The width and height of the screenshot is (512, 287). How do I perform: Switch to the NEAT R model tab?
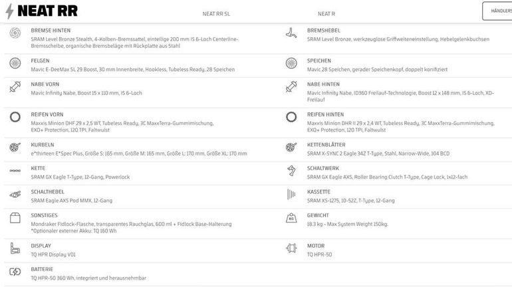326,14
